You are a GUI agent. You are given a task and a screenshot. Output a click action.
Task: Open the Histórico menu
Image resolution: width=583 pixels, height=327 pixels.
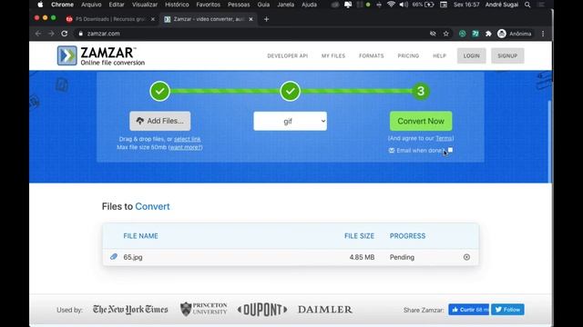[177, 5]
